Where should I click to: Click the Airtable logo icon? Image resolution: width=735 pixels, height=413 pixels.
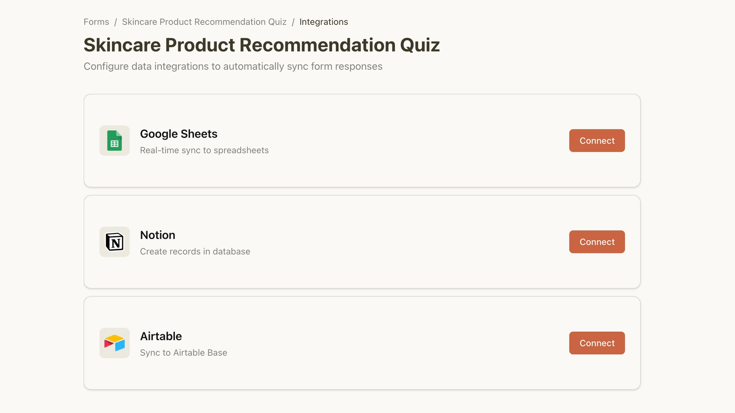pyautogui.click(x=114, y=343)
